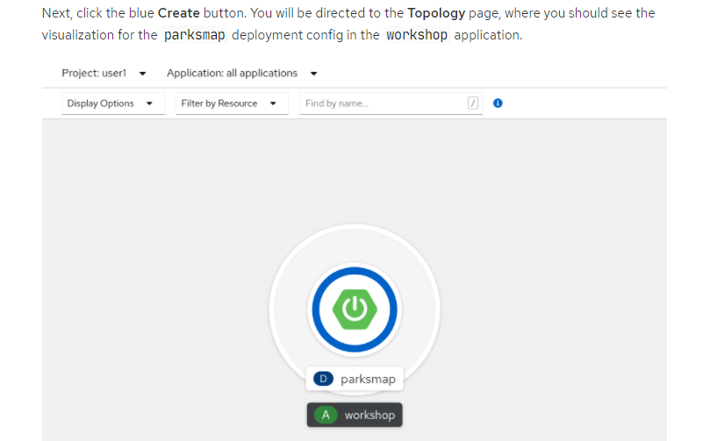This screenshot has height=441, width=703.
Task: Click the blue info icon by the search field
Action: tap(498, 103)
